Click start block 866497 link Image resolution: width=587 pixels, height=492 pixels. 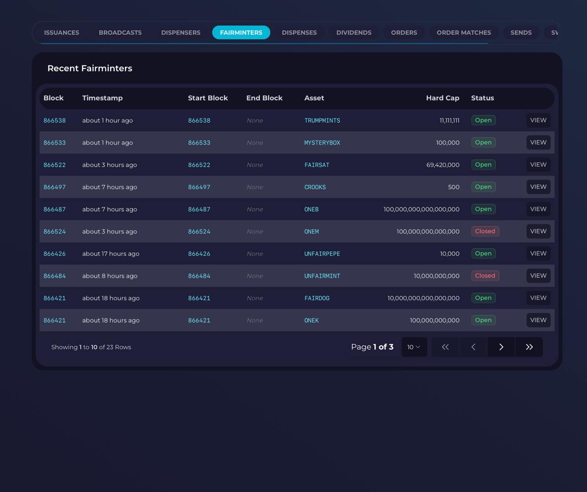199,187
